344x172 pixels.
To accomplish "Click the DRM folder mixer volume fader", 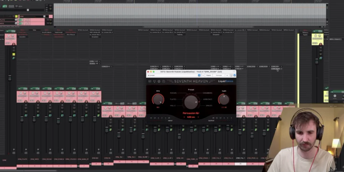I will pos(10,78).
